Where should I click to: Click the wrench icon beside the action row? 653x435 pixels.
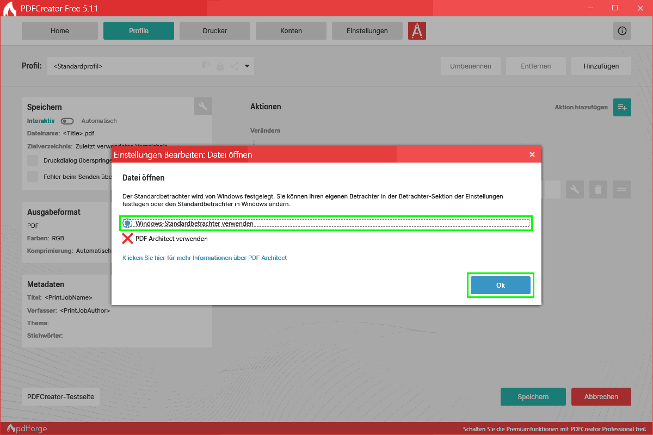(575, 190)
